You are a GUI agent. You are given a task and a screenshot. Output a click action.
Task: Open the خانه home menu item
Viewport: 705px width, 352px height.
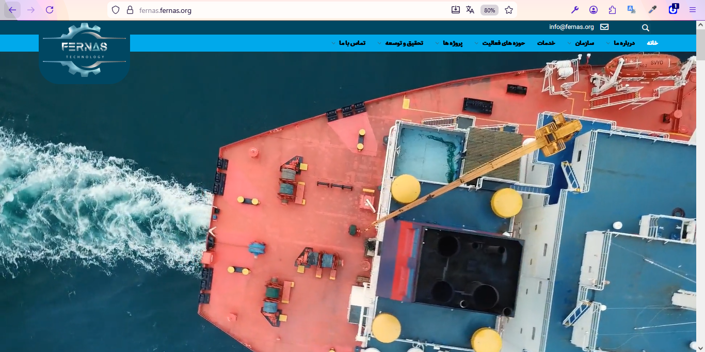point(652,43)
